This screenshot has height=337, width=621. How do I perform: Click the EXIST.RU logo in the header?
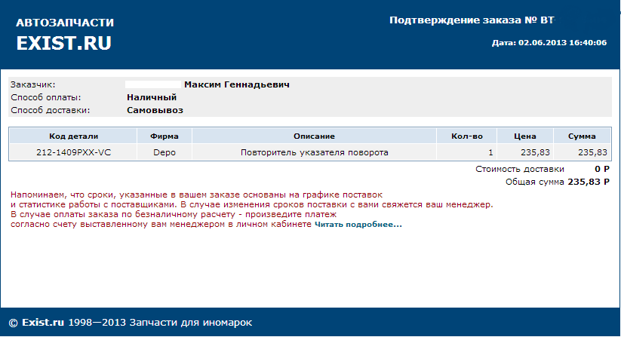(64, 43)
